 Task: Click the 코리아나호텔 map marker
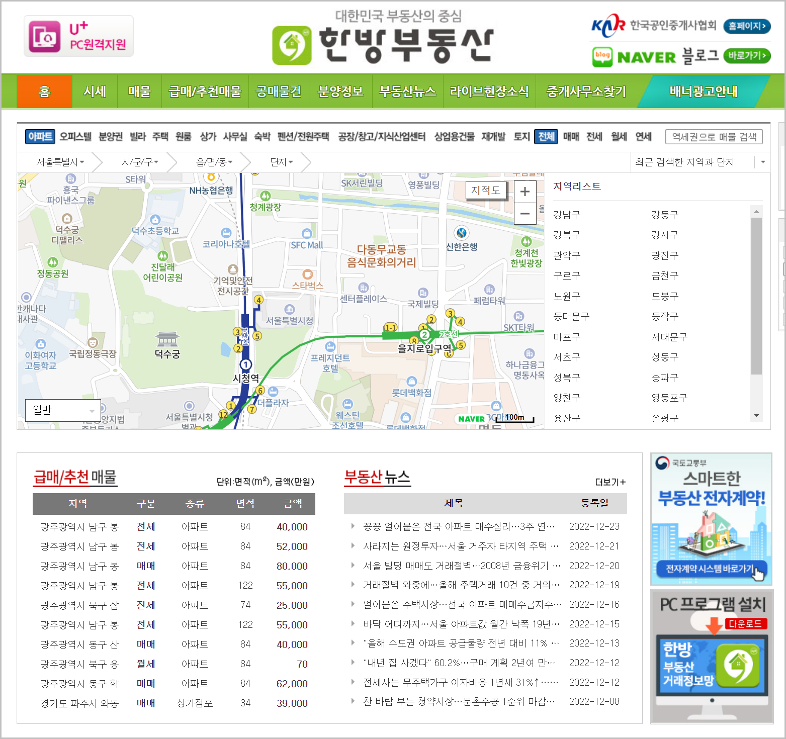(226, 232)
